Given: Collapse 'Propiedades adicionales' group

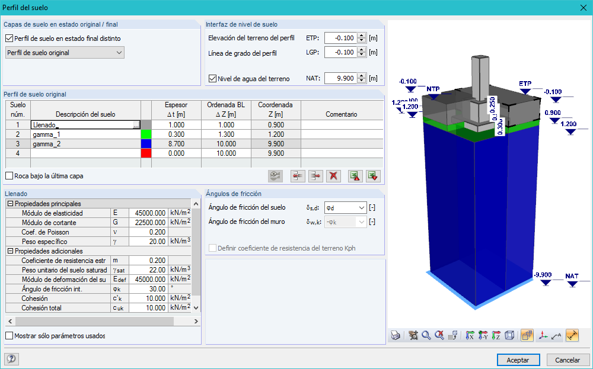Looking at the screenshot, I should [11, 251].
